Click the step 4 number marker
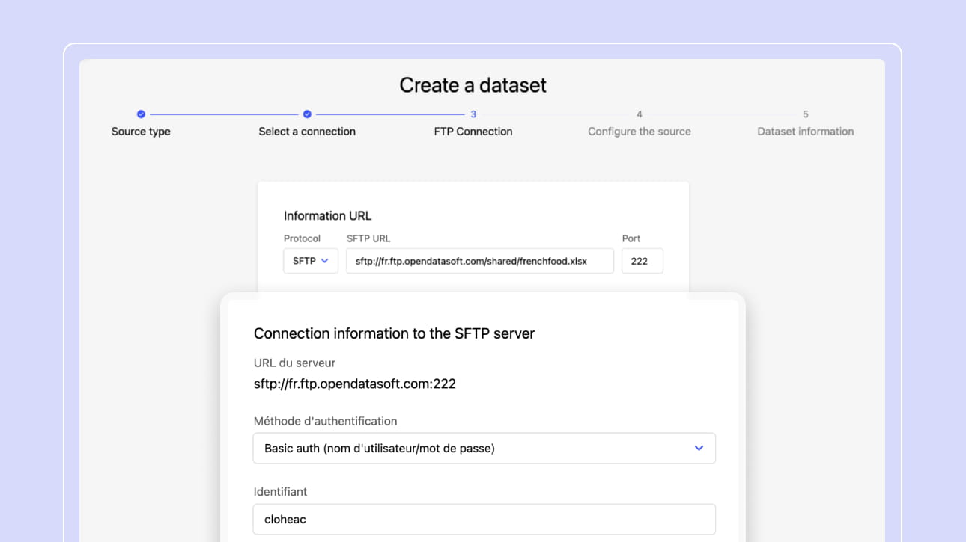The image size is (966, 542). [x=640, y=114]
